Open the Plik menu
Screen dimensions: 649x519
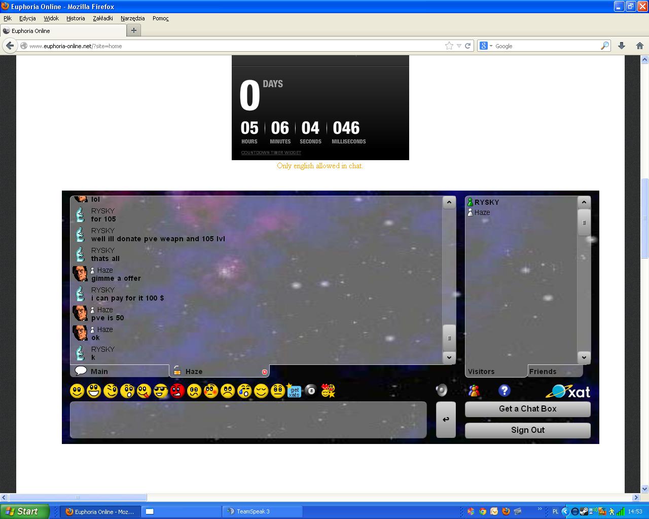tap(8, 18)
